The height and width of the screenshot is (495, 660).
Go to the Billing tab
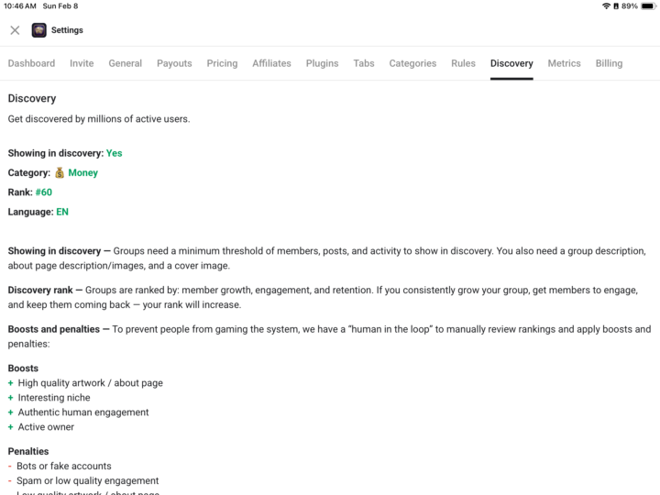coord(609,63)
